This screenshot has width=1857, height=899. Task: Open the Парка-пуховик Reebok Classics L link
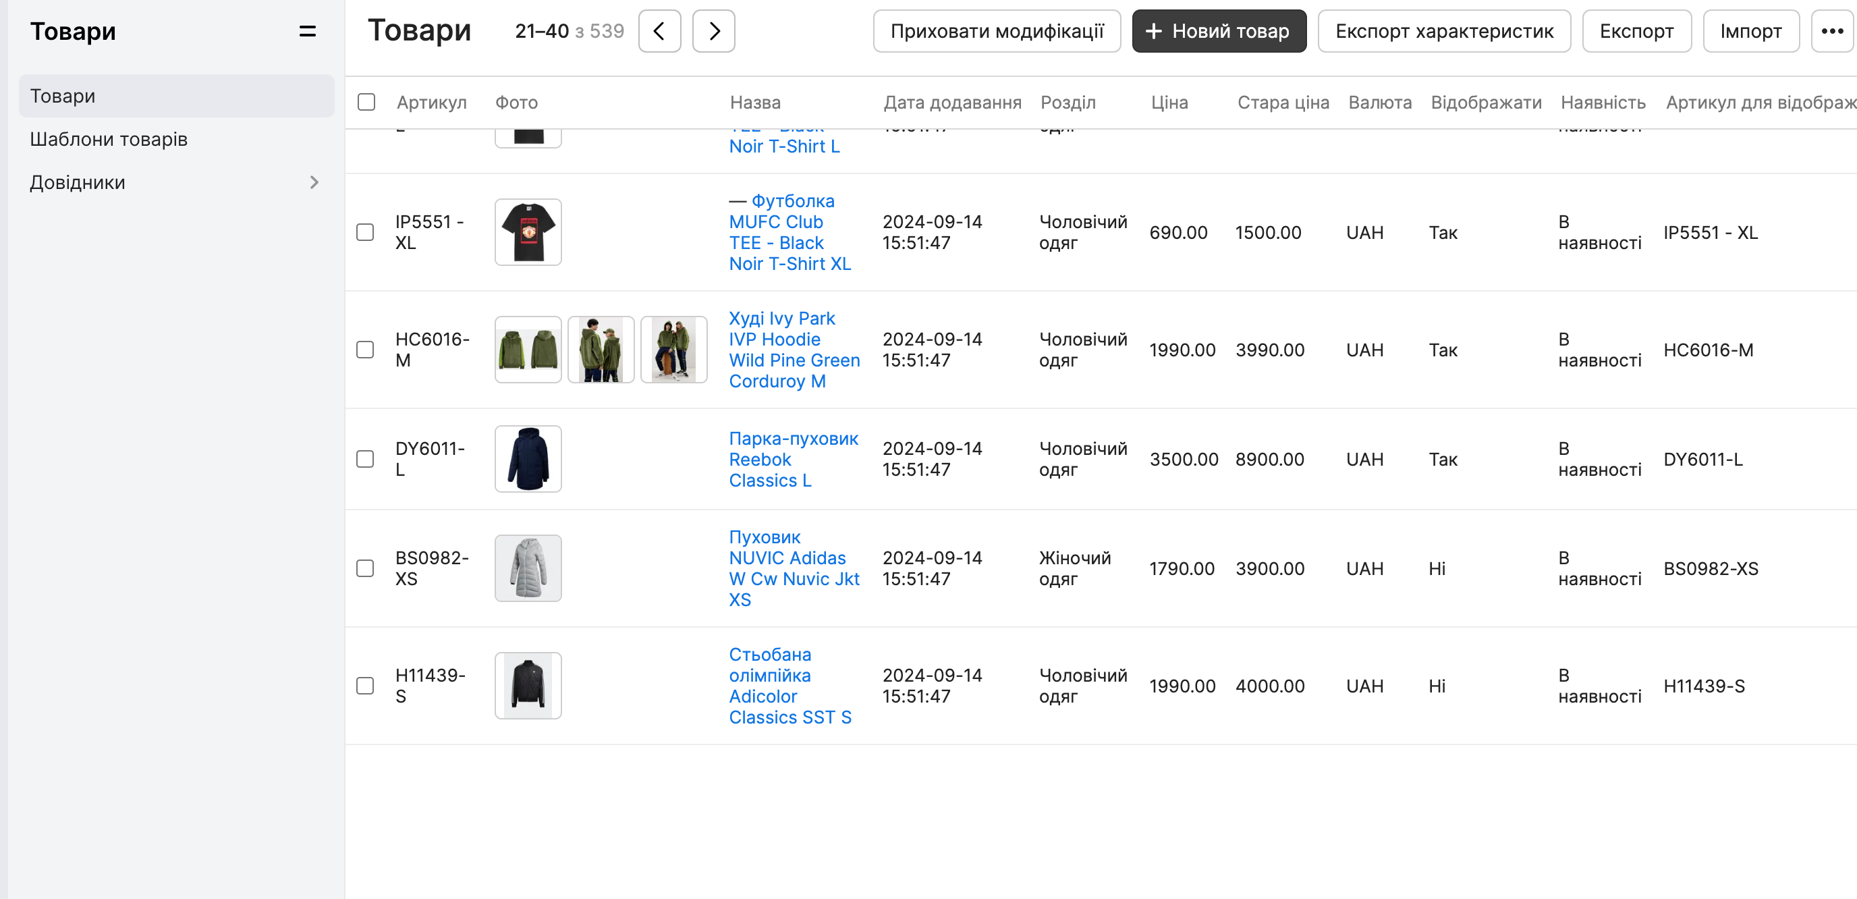pyautogui.click(x=793, y=459)
